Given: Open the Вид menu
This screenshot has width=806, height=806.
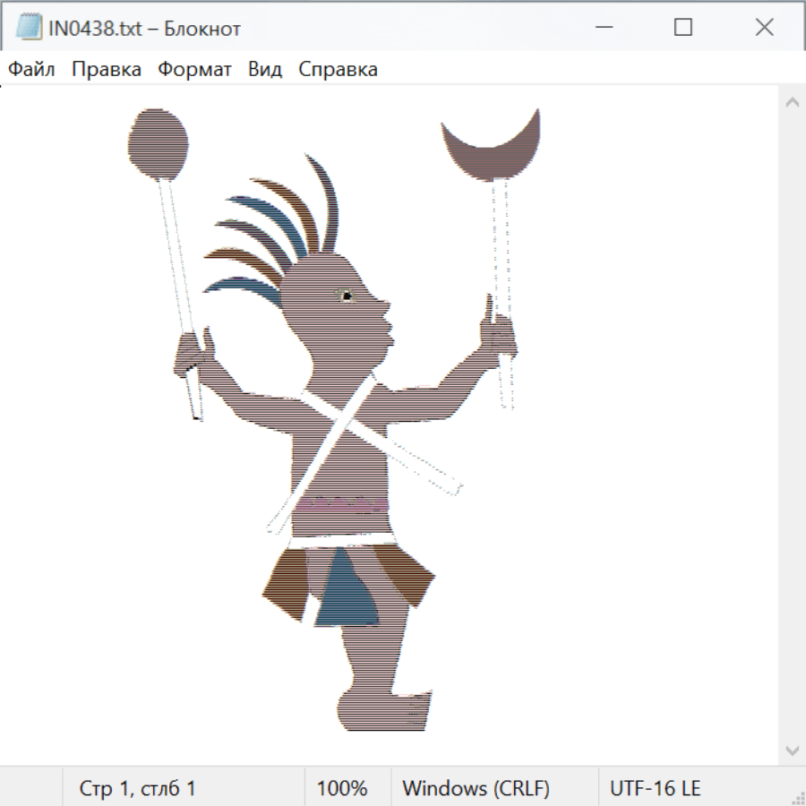Looking at the screenshot, I should tap(265, 70).
